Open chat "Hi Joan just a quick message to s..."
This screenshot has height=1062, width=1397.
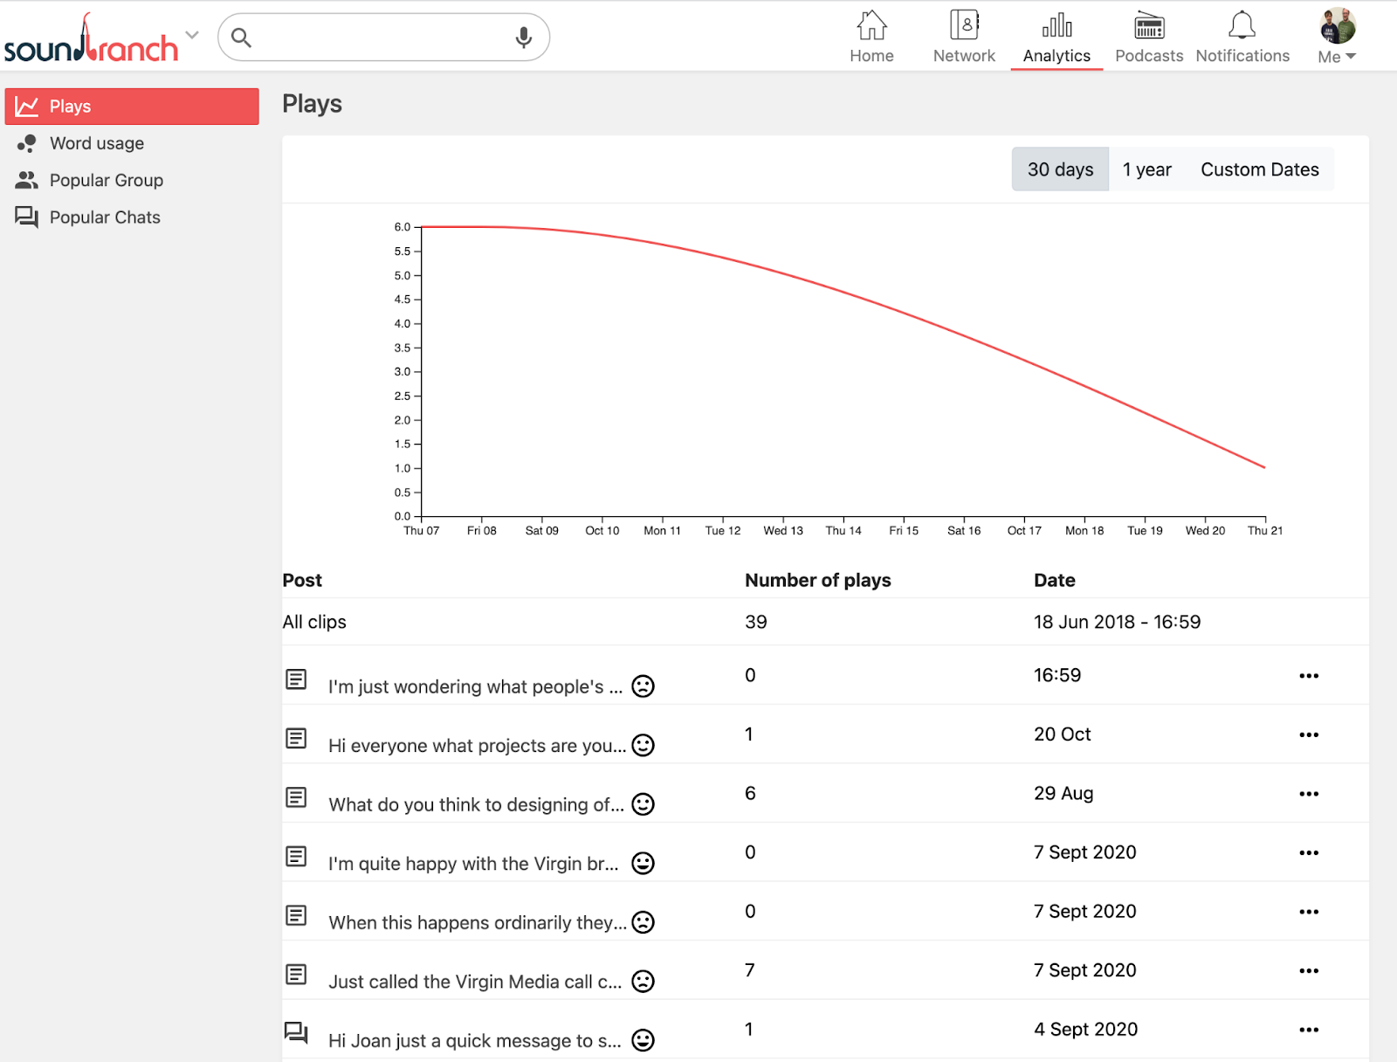tap(475, 1041)
